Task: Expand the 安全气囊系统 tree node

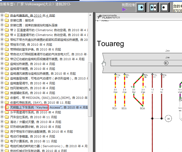Action: pos(2,15)
